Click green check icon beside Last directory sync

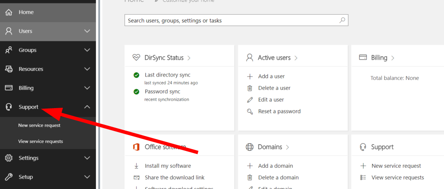136,75
